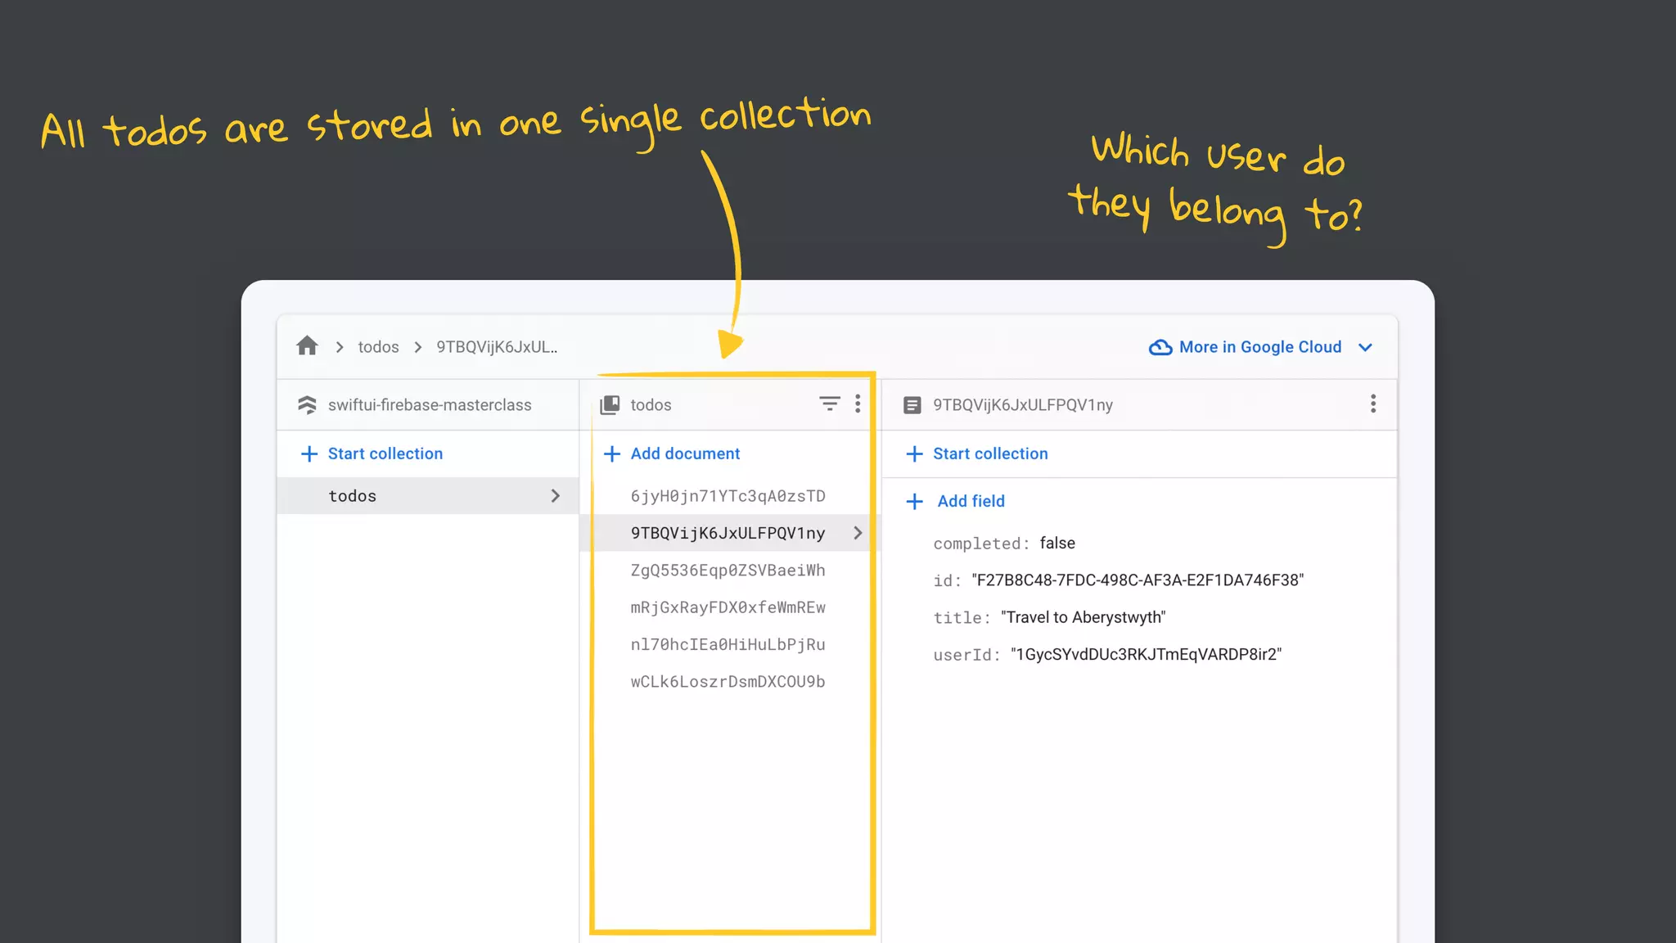Click the todos breadcrumb link
This screenshot has width=1676, height=943.
coord(378,347)
